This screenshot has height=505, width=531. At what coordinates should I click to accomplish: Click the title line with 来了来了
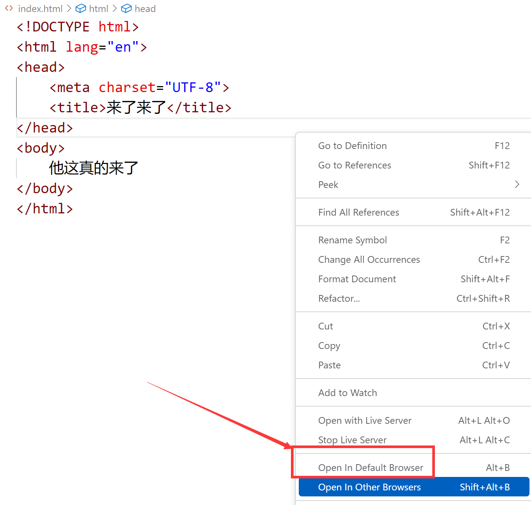pyautogui.click(x=141, y=108)
